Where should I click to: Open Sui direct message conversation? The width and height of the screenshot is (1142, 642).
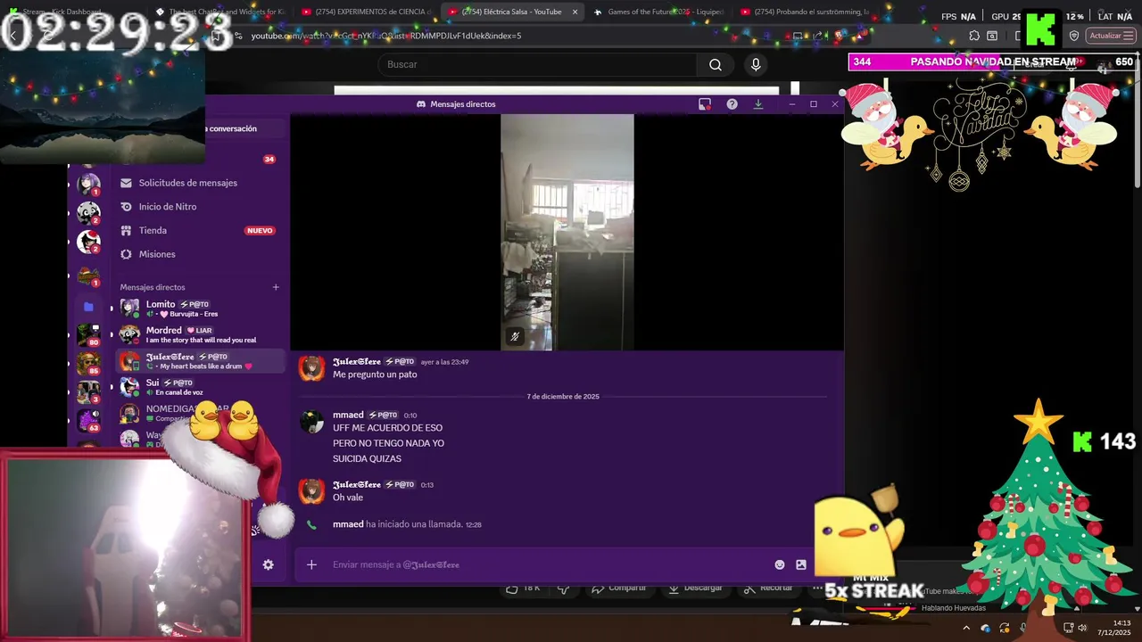tap(200, 387)
